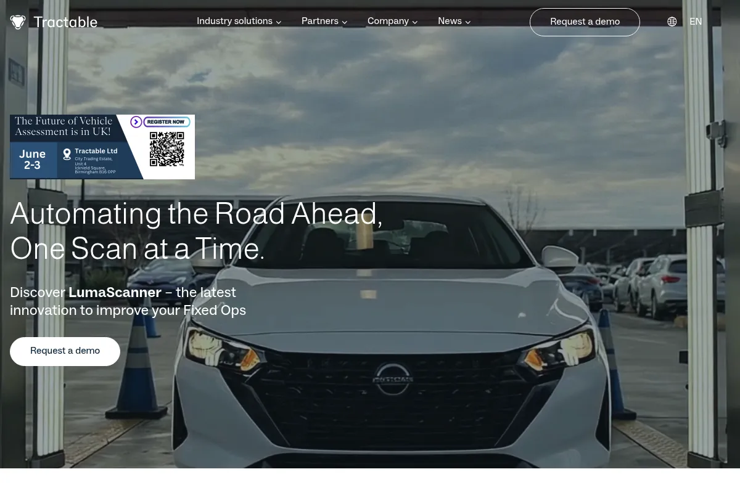Open the EN language selector
The height and width of the screenshot is (493, 740).
(x=696, y=22)
